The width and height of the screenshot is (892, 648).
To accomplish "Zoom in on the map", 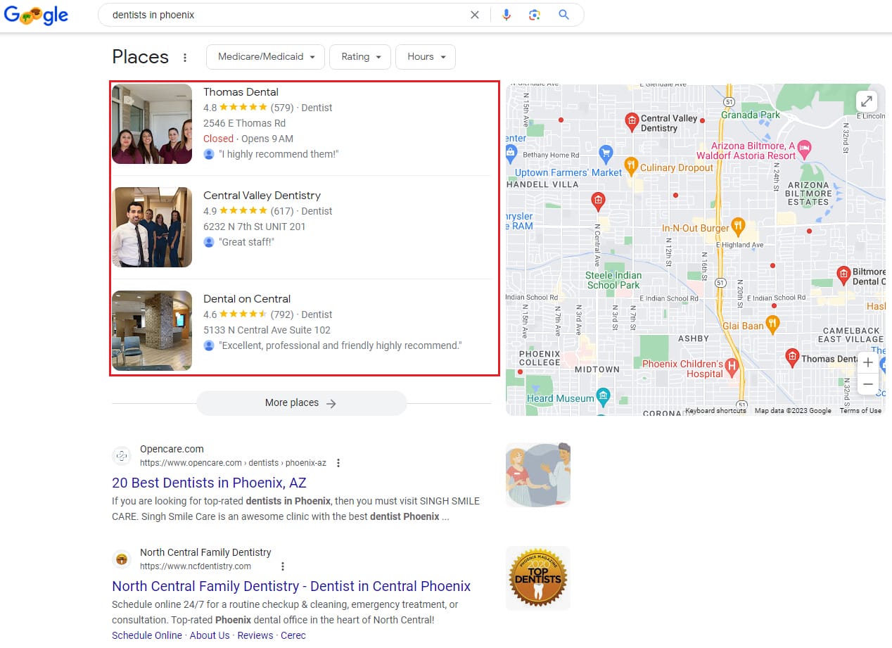I will point(867,363).
